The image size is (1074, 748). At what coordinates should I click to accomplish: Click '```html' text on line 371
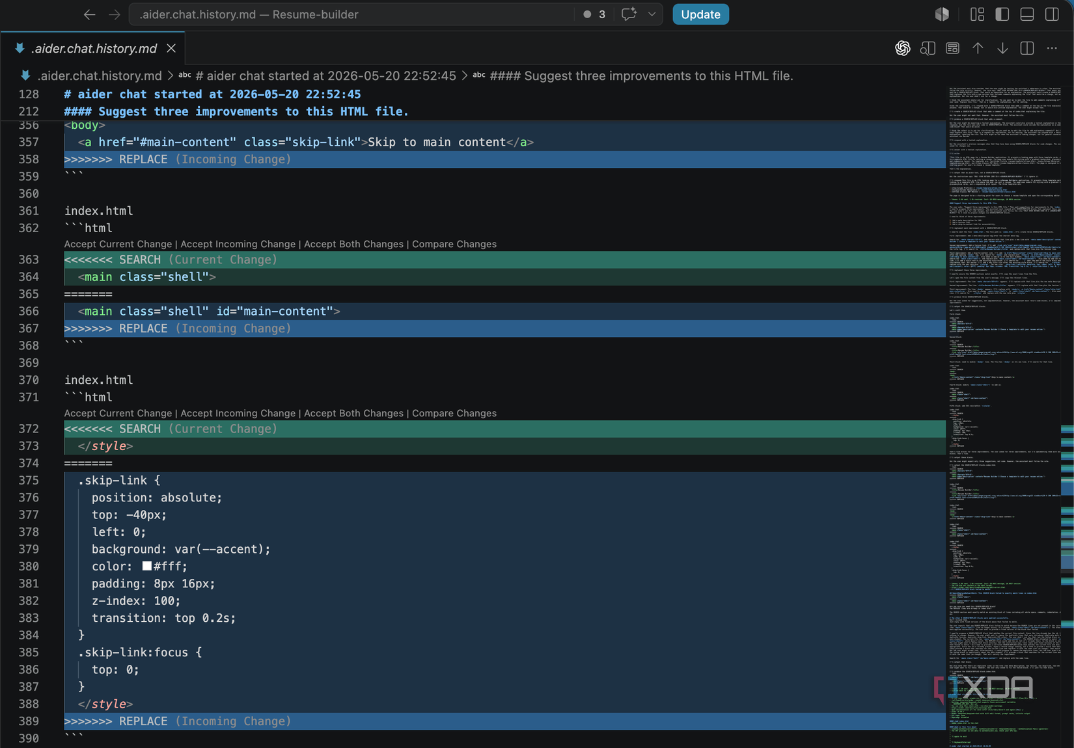(x=89, y=397)
